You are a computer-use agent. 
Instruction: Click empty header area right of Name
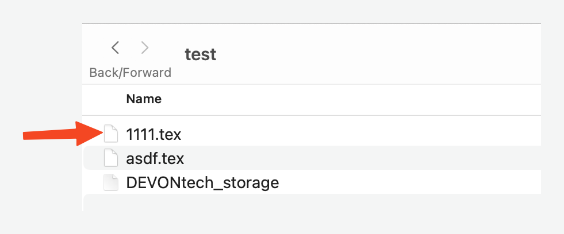click(x=345, y=99)
